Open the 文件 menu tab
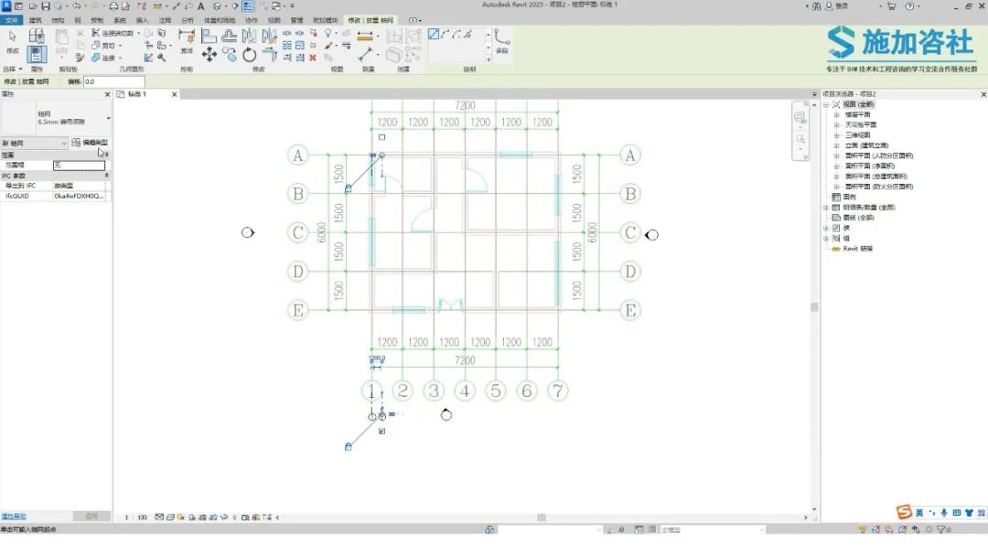This screenshot has width=988, height=556. tap(11, 20)
